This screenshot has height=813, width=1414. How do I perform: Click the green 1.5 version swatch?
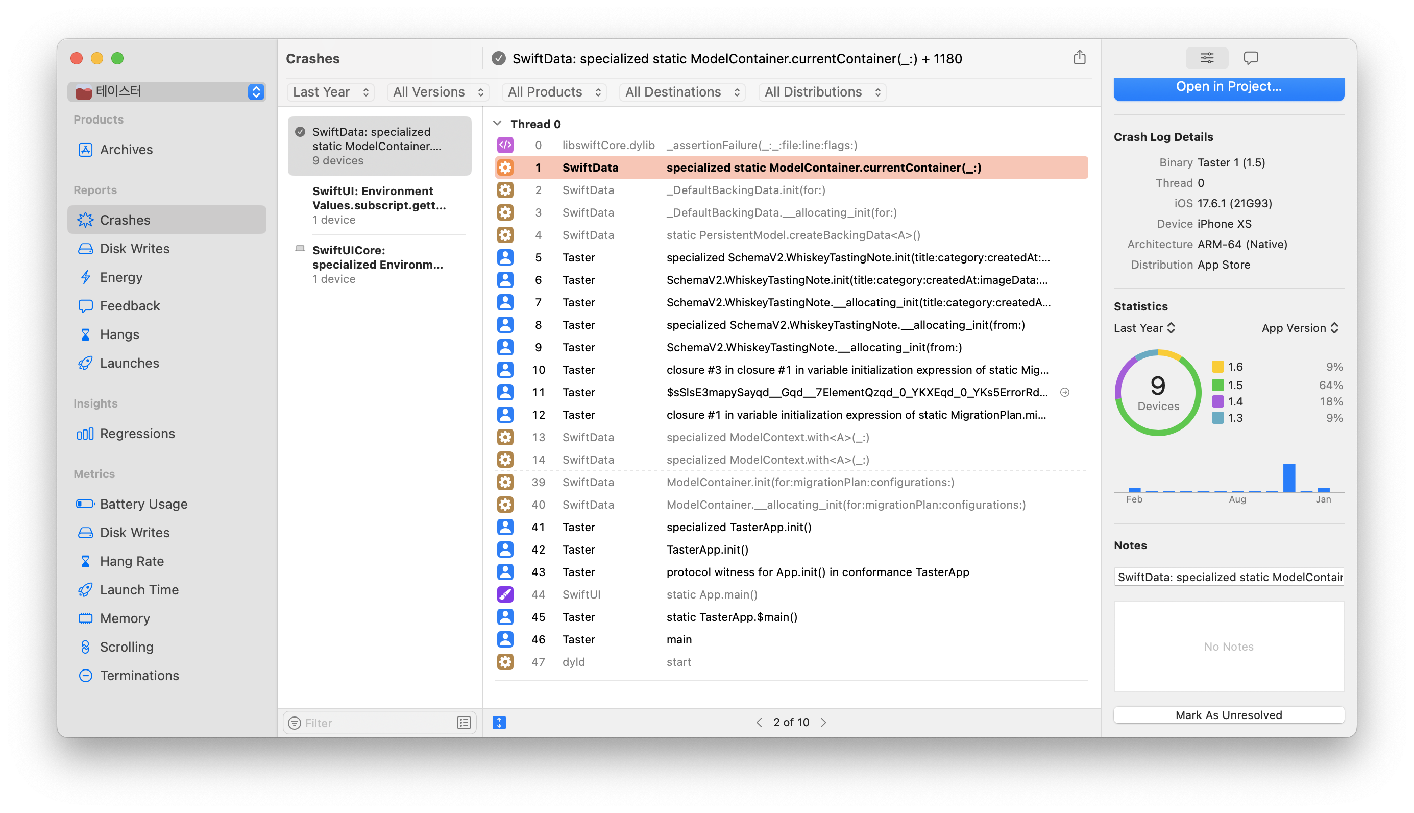1217,385
